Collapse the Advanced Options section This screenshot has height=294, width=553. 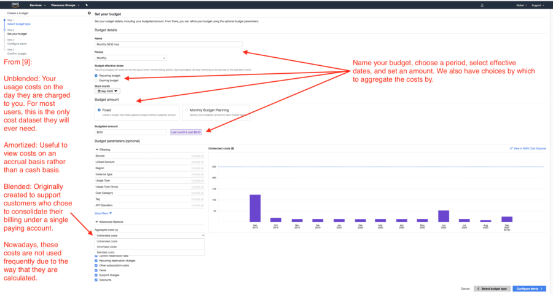pos(109,222)
